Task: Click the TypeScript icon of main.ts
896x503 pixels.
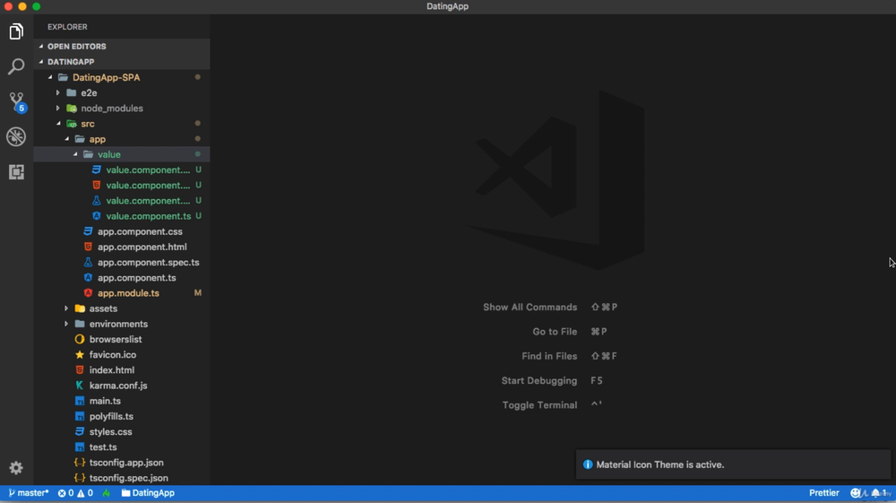Action: (80, 402)
